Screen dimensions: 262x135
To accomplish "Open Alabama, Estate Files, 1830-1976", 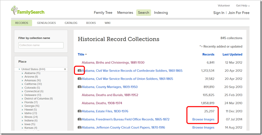I will [105, 111].
